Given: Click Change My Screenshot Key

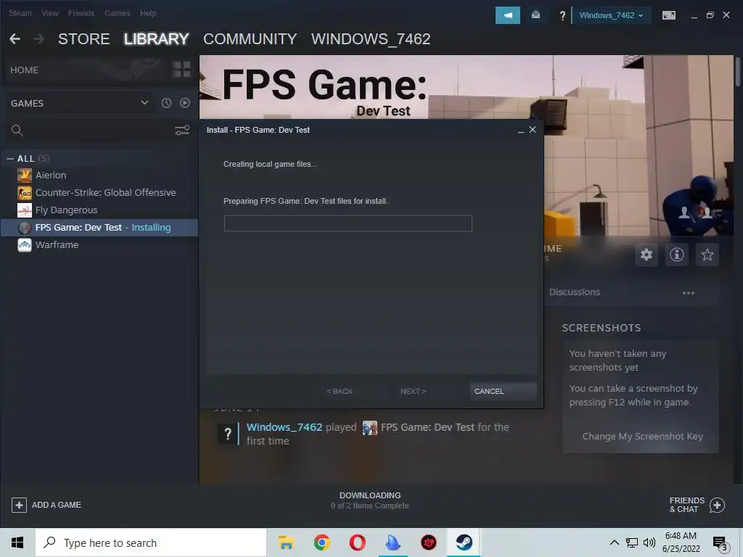Looking at the screenshot, I should (x=643, y=436).
